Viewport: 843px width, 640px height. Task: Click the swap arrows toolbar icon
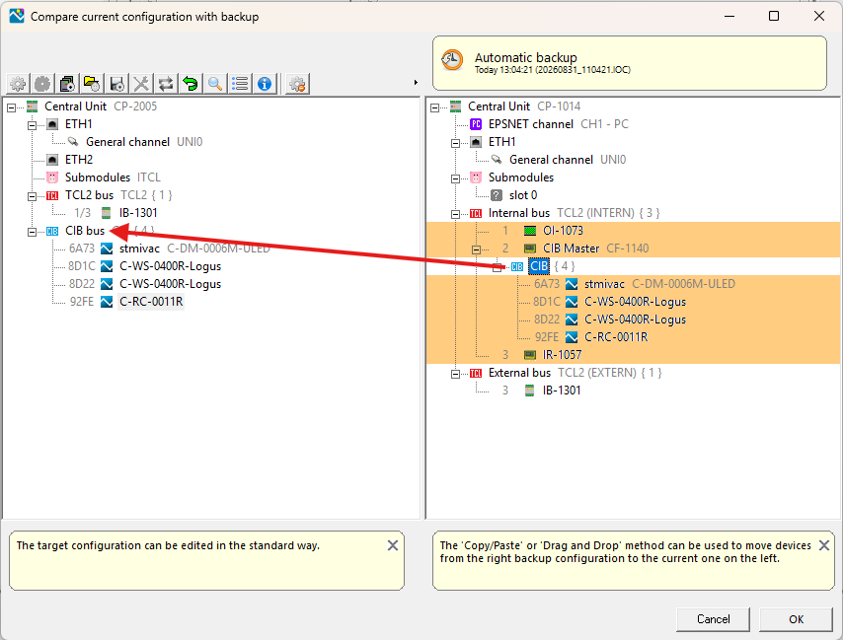point(166,84)
